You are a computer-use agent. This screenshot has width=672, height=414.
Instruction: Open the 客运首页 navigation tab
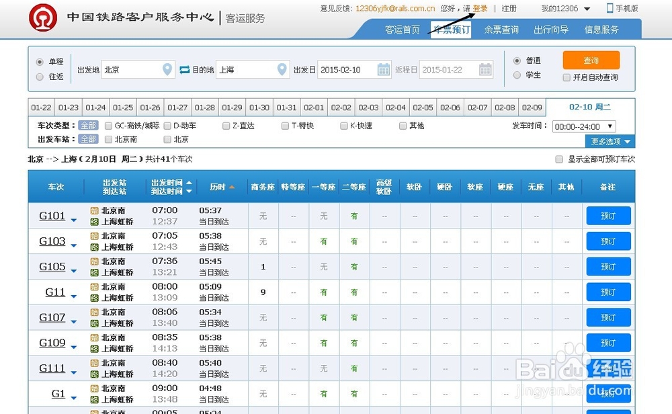[x=402, y=30]
